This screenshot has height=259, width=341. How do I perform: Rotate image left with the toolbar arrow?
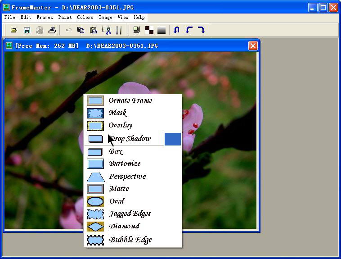tap(189, 30)
